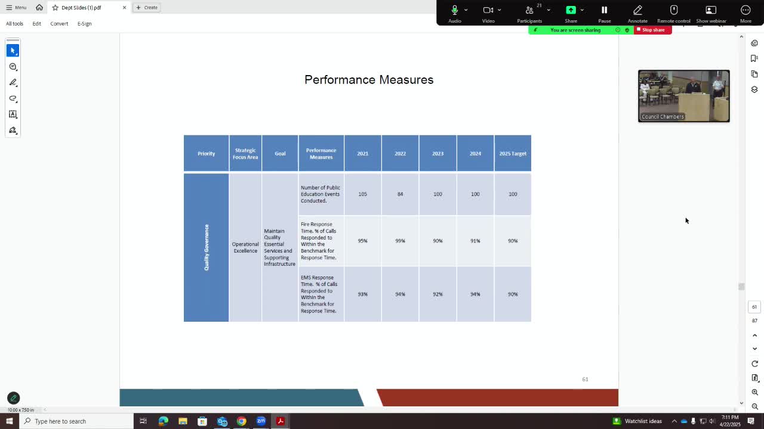Choose the Select arrow tool in Acrobat
The height and width of the screenshot is (429, 764).
point(13,51)
